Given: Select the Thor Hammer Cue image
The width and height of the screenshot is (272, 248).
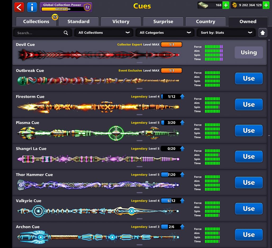Looking at the screenshot, I should pyautogui.click(x=98, y=185).
